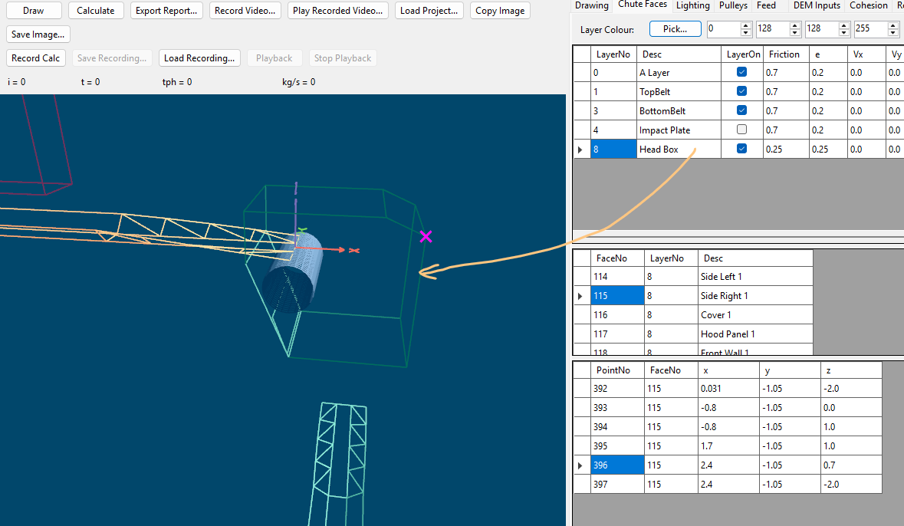Select FaceNo cell 114

(x=617, y=277)
